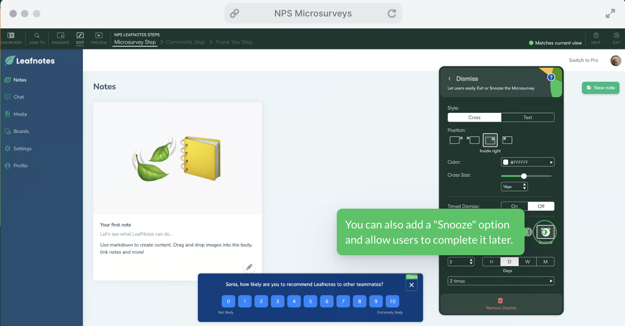
Task: Choose outside right cross position
Action: [x=456, y=140]
